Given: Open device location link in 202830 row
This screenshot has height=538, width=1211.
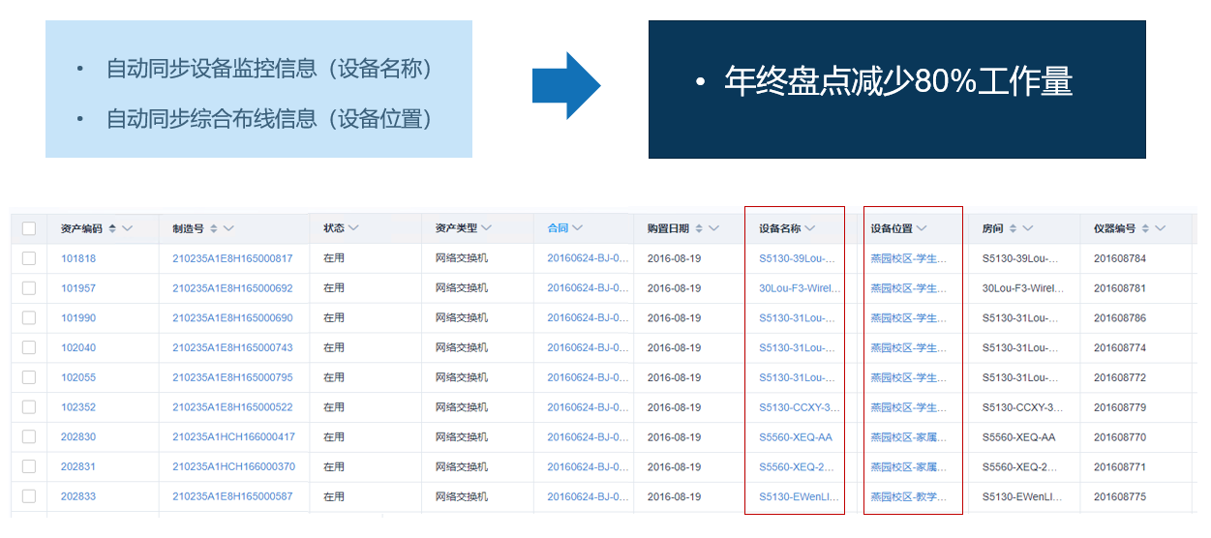Looking at the screenshot, I should coord(909,436).
